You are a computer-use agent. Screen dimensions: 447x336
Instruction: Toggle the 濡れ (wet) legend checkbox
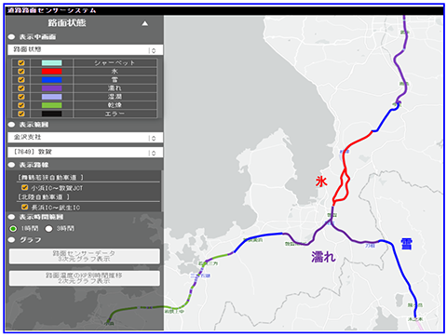(21, 88)
